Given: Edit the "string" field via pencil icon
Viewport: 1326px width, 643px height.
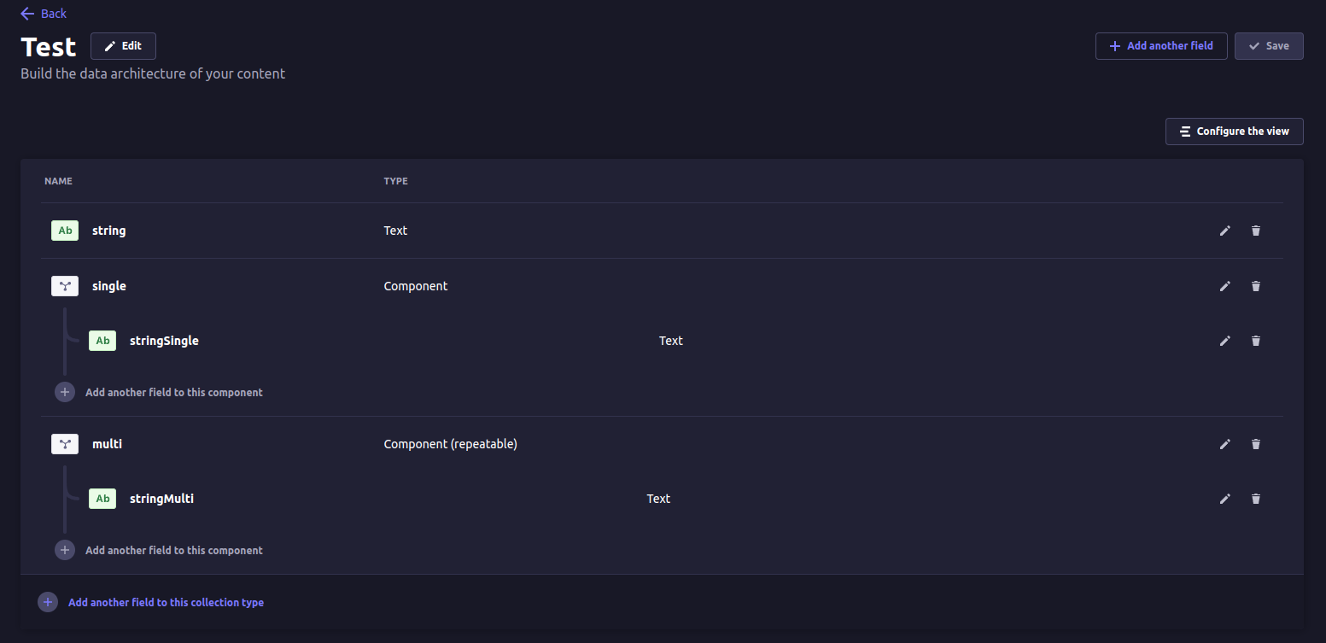Looking at the screenshot, I should coord(1225,231).
